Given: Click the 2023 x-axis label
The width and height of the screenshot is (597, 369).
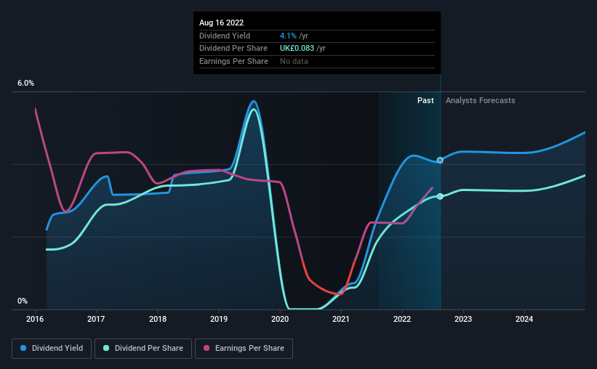Looking at the screenshot, I should click(463, 319).
